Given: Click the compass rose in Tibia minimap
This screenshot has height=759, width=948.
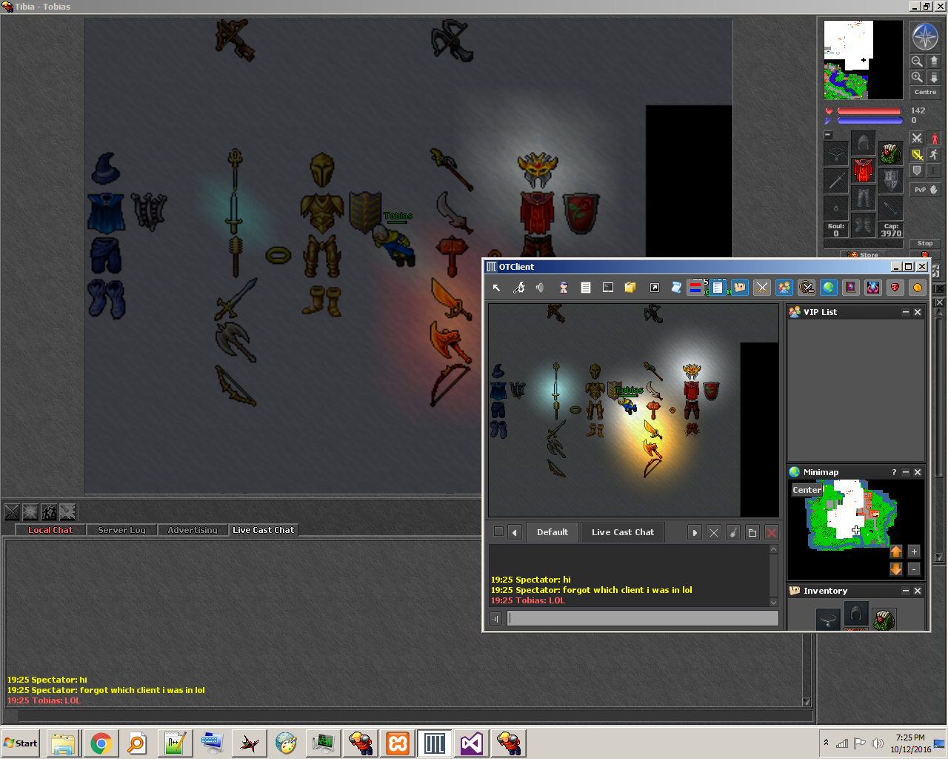Looking at the screenshot, I should pos(925,36).
